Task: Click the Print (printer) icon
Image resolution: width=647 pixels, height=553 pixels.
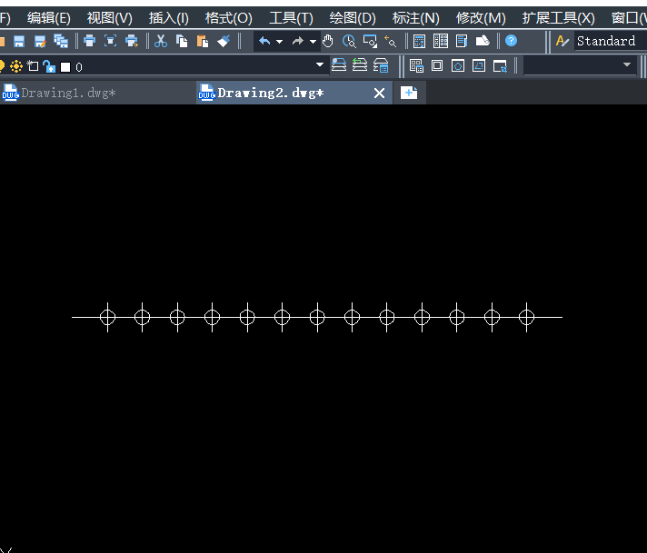Action: click(90, 41)
